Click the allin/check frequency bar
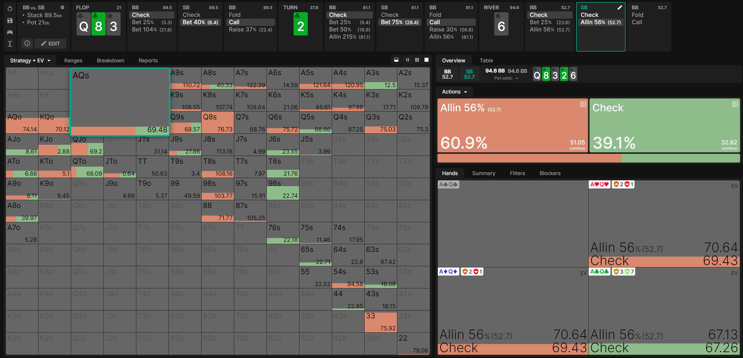Screen dimensions: 743x358 (588, 158)
